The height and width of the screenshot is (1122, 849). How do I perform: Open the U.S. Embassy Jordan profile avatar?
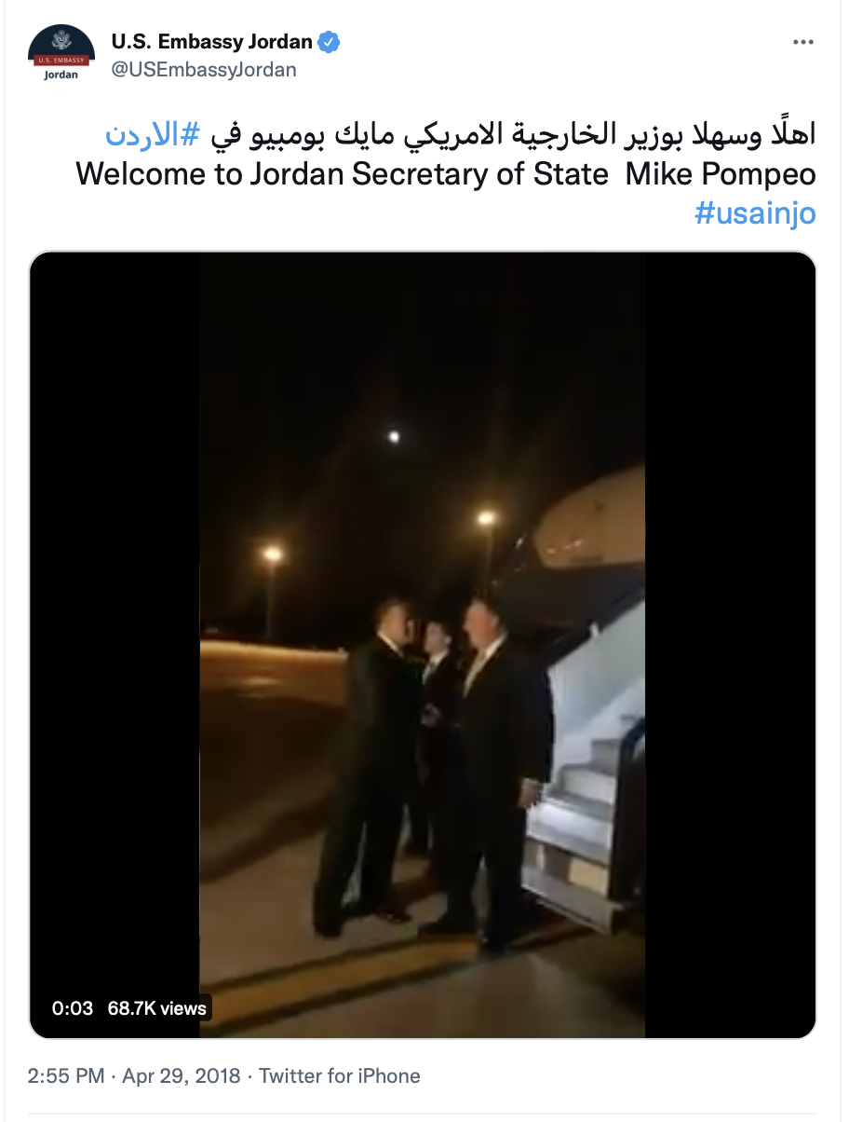point(61,53)
